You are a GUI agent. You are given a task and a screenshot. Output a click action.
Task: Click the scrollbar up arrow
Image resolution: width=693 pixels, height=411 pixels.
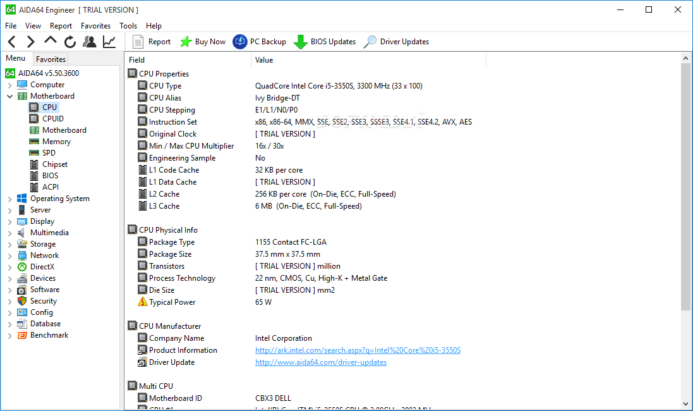click(x=685, y=58)
